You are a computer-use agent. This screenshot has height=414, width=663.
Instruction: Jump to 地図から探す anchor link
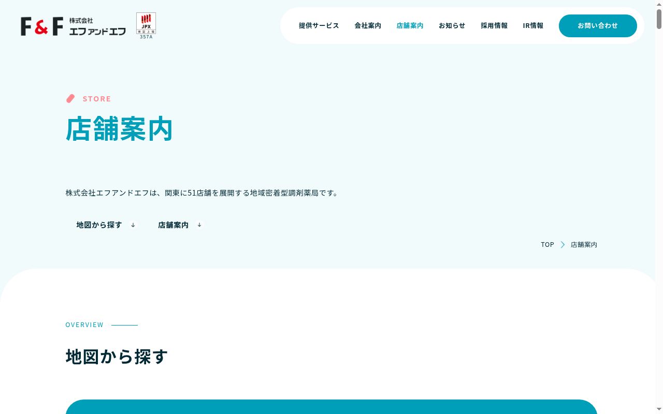[99, 225]
